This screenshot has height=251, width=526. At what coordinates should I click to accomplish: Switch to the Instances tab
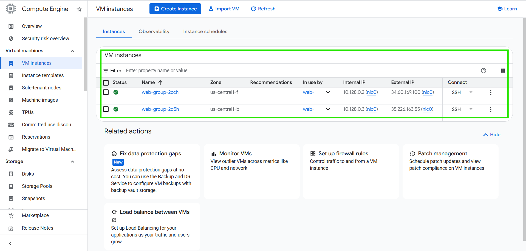pyautogui.click(x=114, y=31)
